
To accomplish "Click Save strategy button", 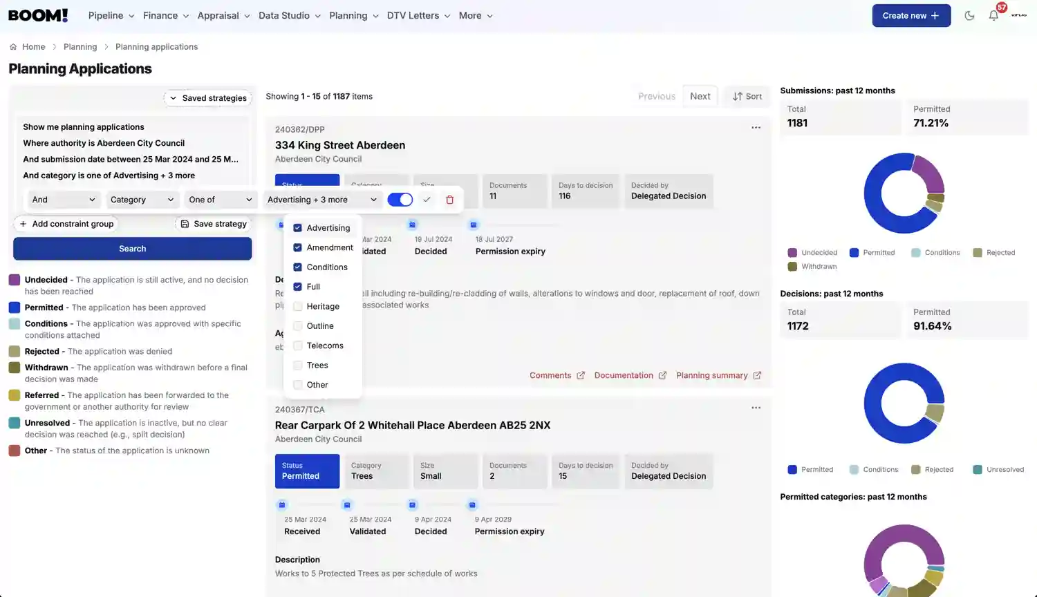I will coord(214,224).
